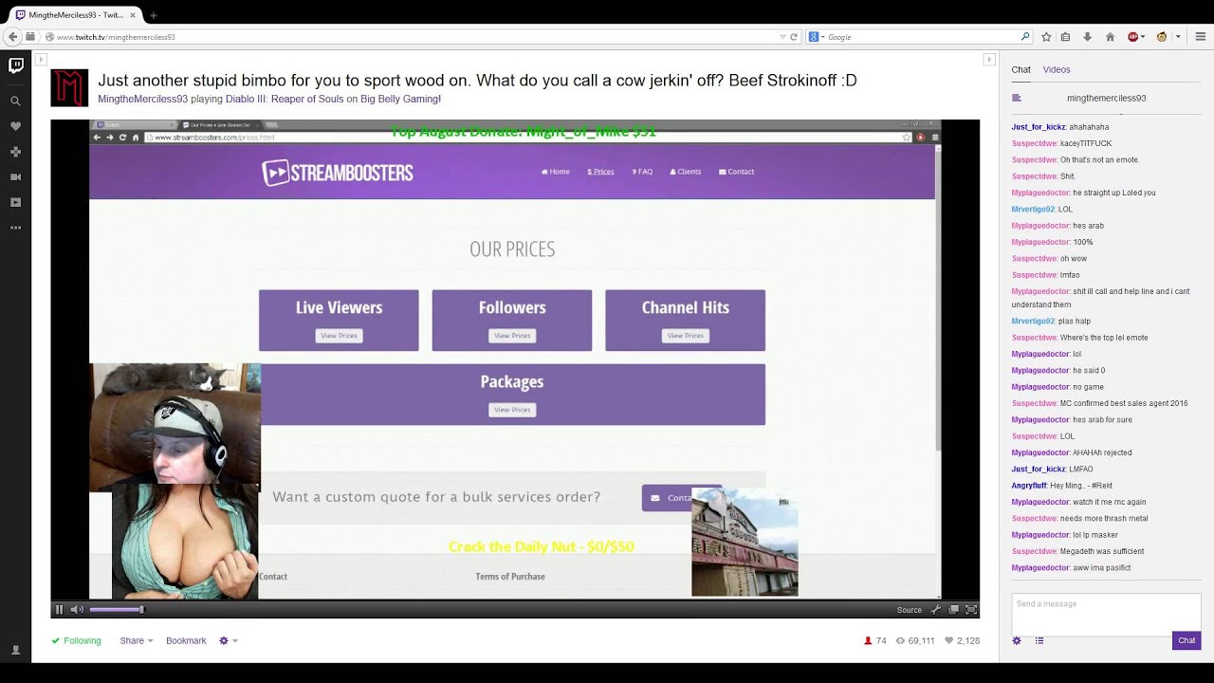
Task: Open the chat room list icon
Action: (1017, 98)
